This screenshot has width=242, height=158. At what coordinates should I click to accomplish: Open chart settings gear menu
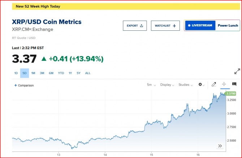[x=201, y=85]
